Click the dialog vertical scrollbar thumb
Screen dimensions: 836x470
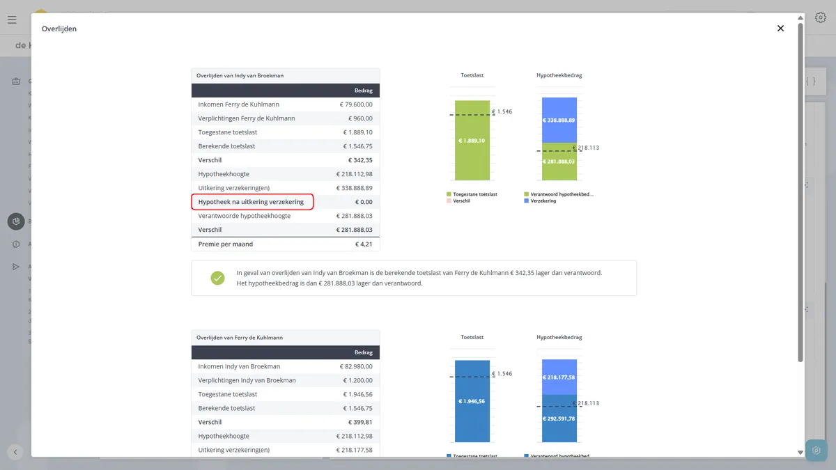[x=800, y=192]
